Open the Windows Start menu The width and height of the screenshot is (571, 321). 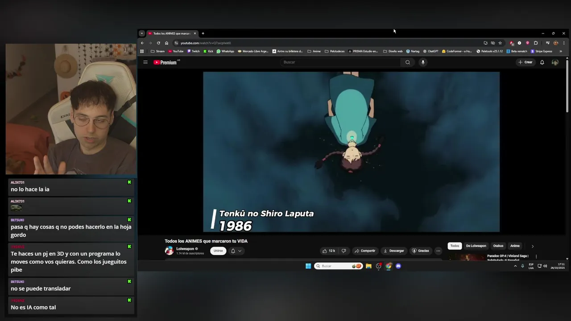[308, 266]
